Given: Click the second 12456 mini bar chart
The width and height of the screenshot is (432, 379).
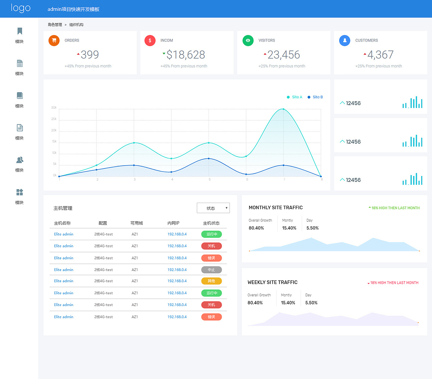Looking at the screenshot, I should click(412, 141).
